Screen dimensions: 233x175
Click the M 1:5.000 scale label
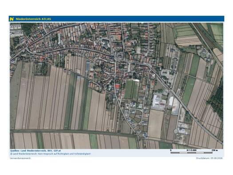(x=192, y=150)
